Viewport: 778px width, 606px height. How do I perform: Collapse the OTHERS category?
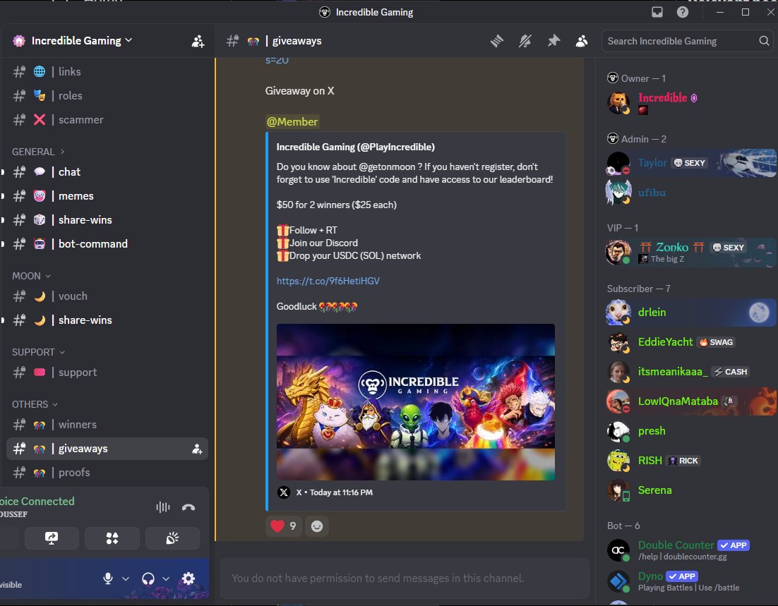click(x=35, y=405)
